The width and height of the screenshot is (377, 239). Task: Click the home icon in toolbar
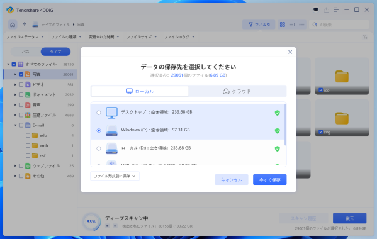[x=13, y=25]
